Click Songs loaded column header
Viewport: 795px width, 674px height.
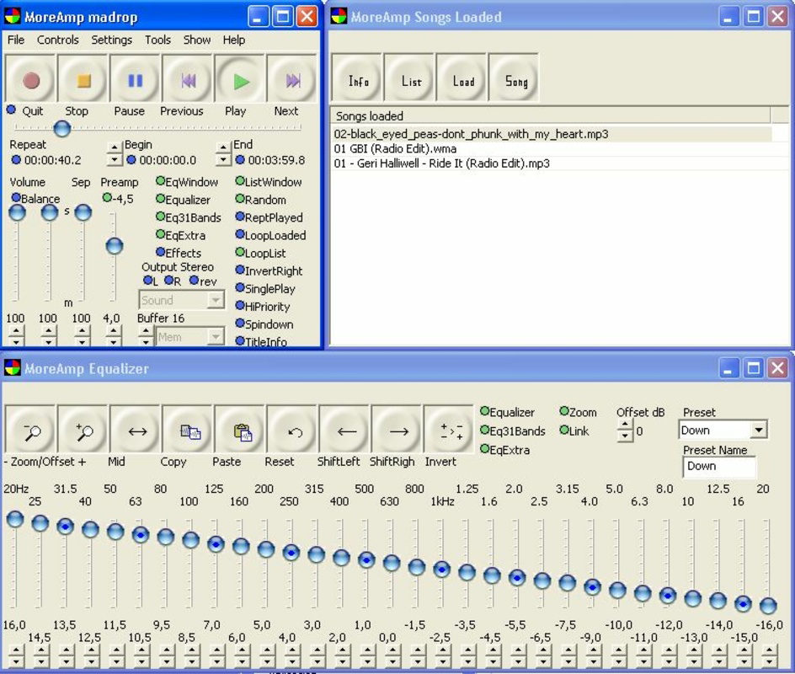[551, 115]
